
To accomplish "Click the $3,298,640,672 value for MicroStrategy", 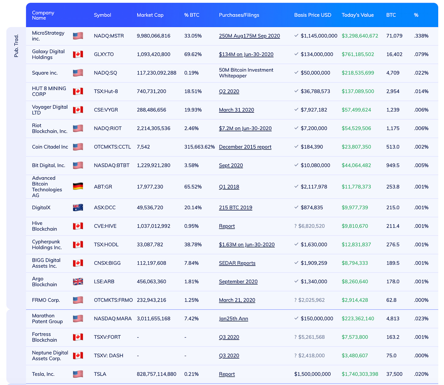I will click(x=360, y=36).
